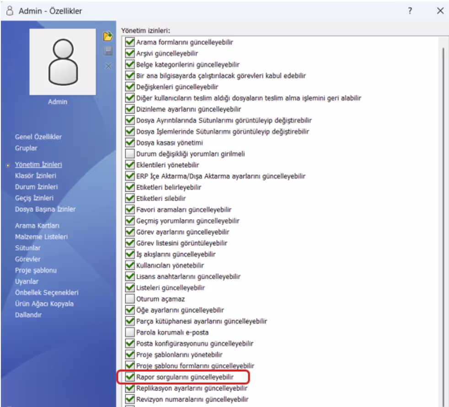Open Önbellek Seçenekleri section
Image resolution: width=449 pixels, height=407 pixels.
(x=47, y=293)
